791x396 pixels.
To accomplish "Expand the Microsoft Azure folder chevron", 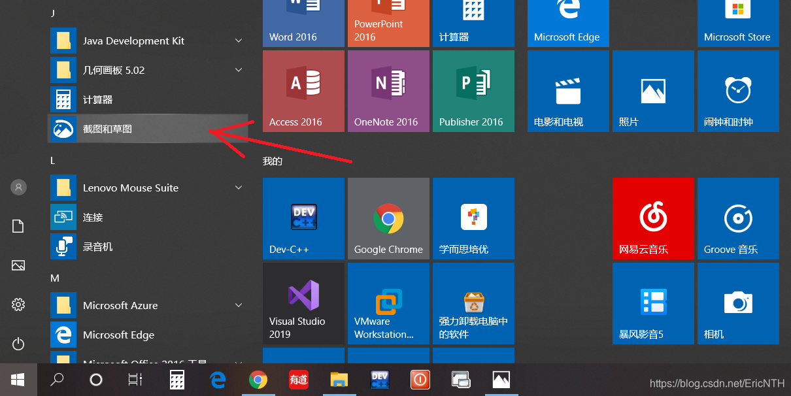I will click(x=239, y=305).
